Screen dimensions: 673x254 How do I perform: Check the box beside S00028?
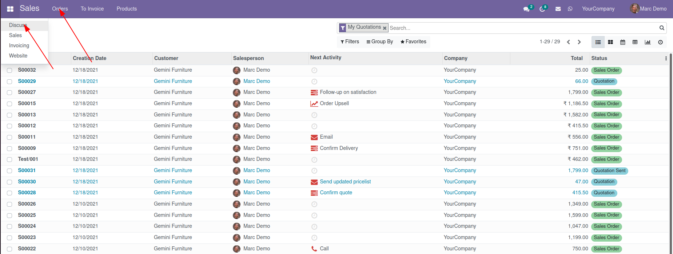click(x=9, y=193)
